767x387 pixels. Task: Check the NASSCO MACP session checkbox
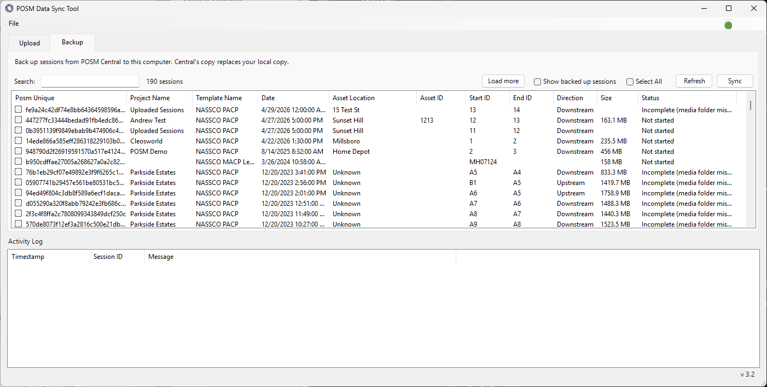19,162
